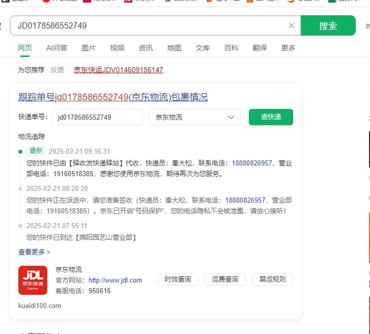Click the kuaidi100.com source label

[40, 305]
